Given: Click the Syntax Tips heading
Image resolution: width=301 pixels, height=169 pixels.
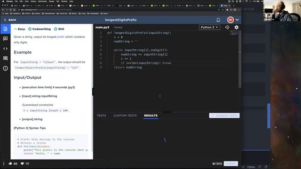Looking at the screenshot, I should click(30, 128).
